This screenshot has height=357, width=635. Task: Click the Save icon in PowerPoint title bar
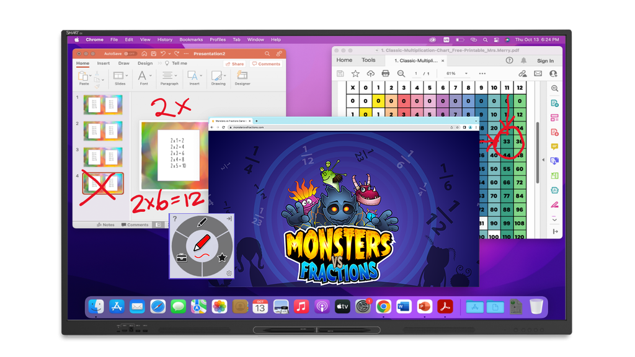pyautogui.click(x=154, y=53)
